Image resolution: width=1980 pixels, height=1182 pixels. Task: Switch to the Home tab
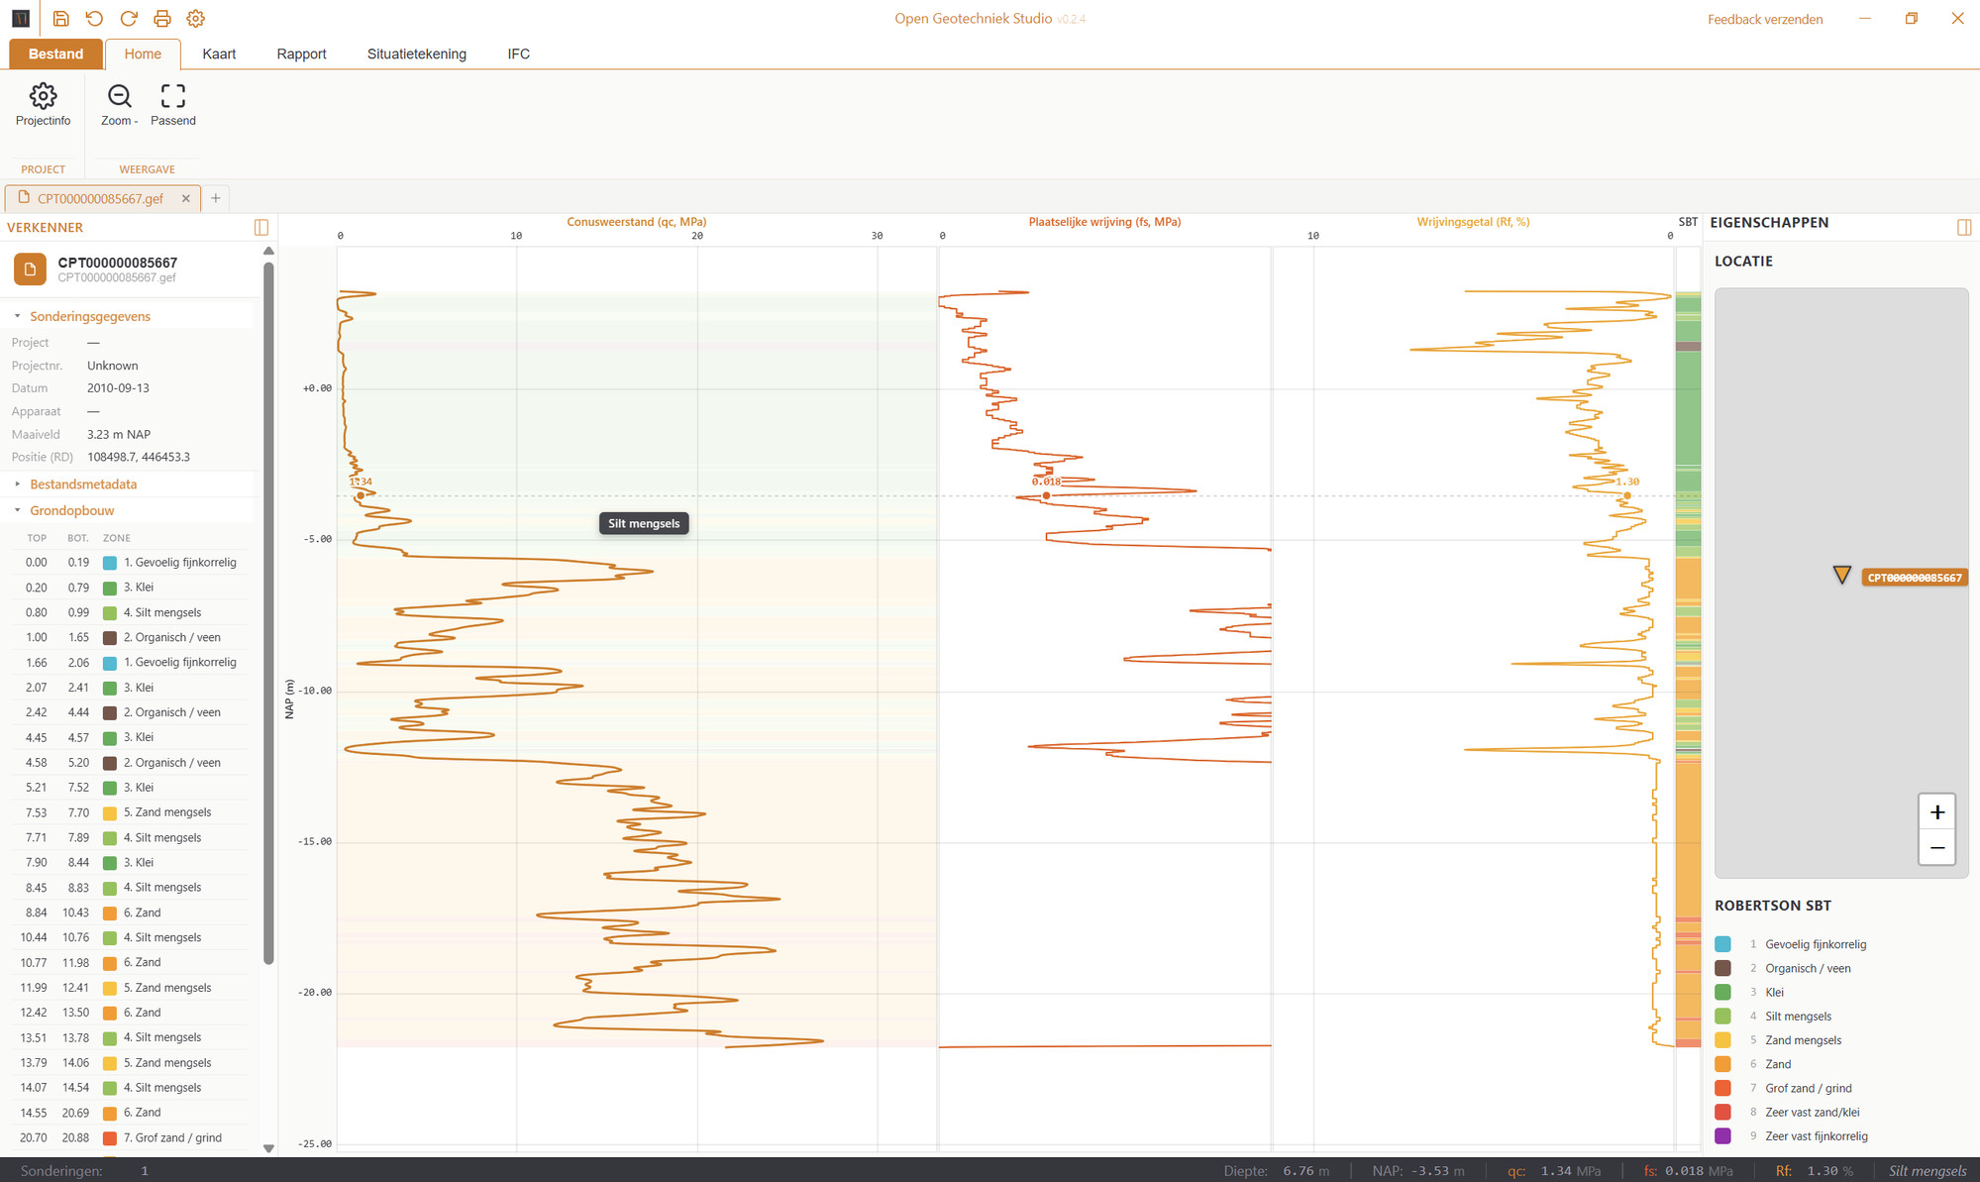tap(143, 54)
